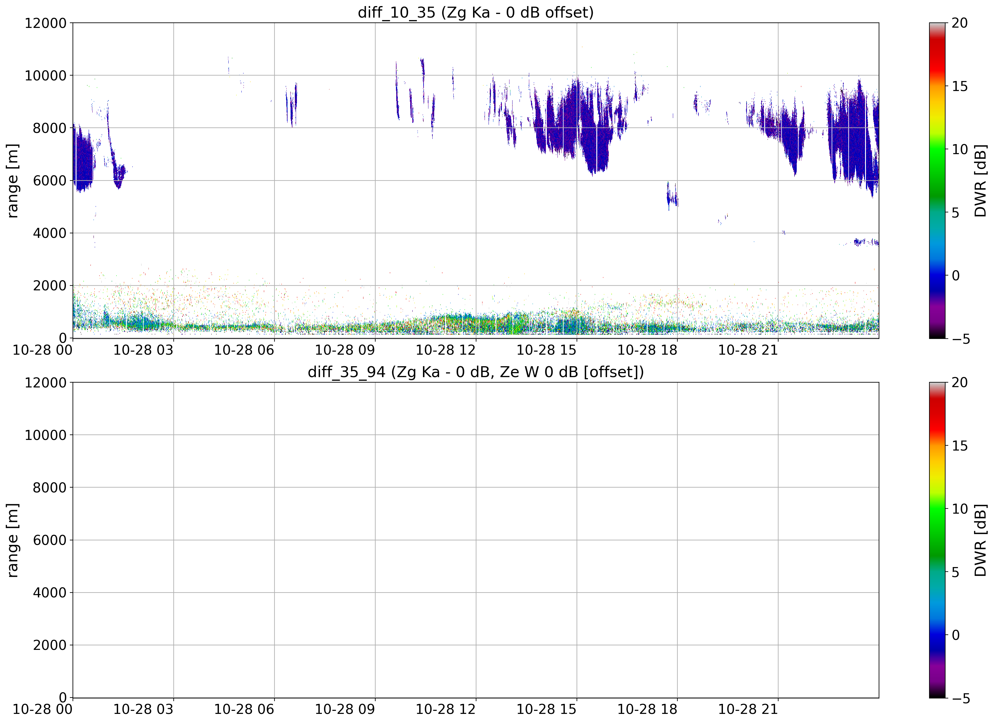Click the 12000 range tick on diff_10_35
Screen dimensions: 995x723
coord(46,23)
